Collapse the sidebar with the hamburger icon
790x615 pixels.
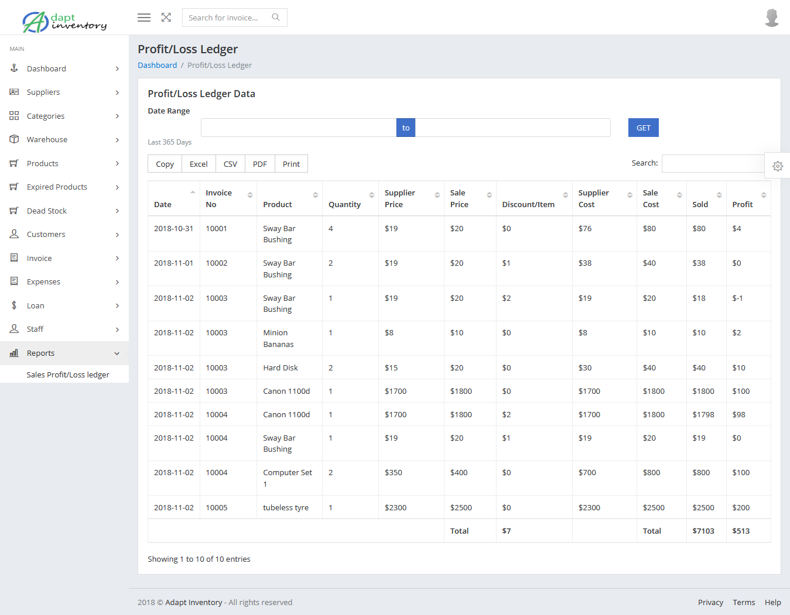[143, 17]
